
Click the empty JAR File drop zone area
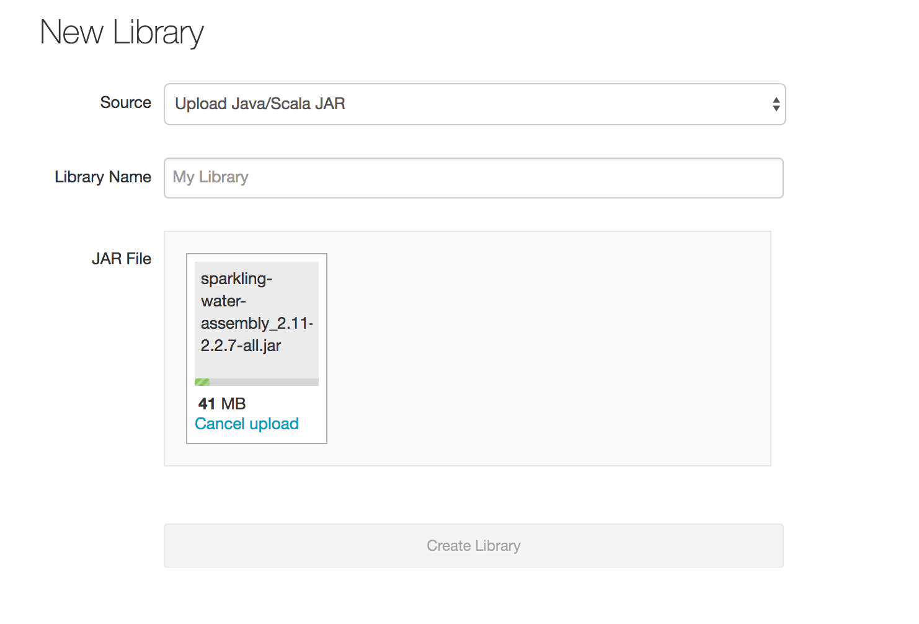546,349
